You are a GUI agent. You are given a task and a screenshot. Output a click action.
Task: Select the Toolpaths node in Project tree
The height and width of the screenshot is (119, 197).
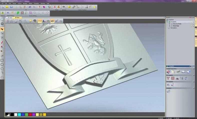point(174,22)
